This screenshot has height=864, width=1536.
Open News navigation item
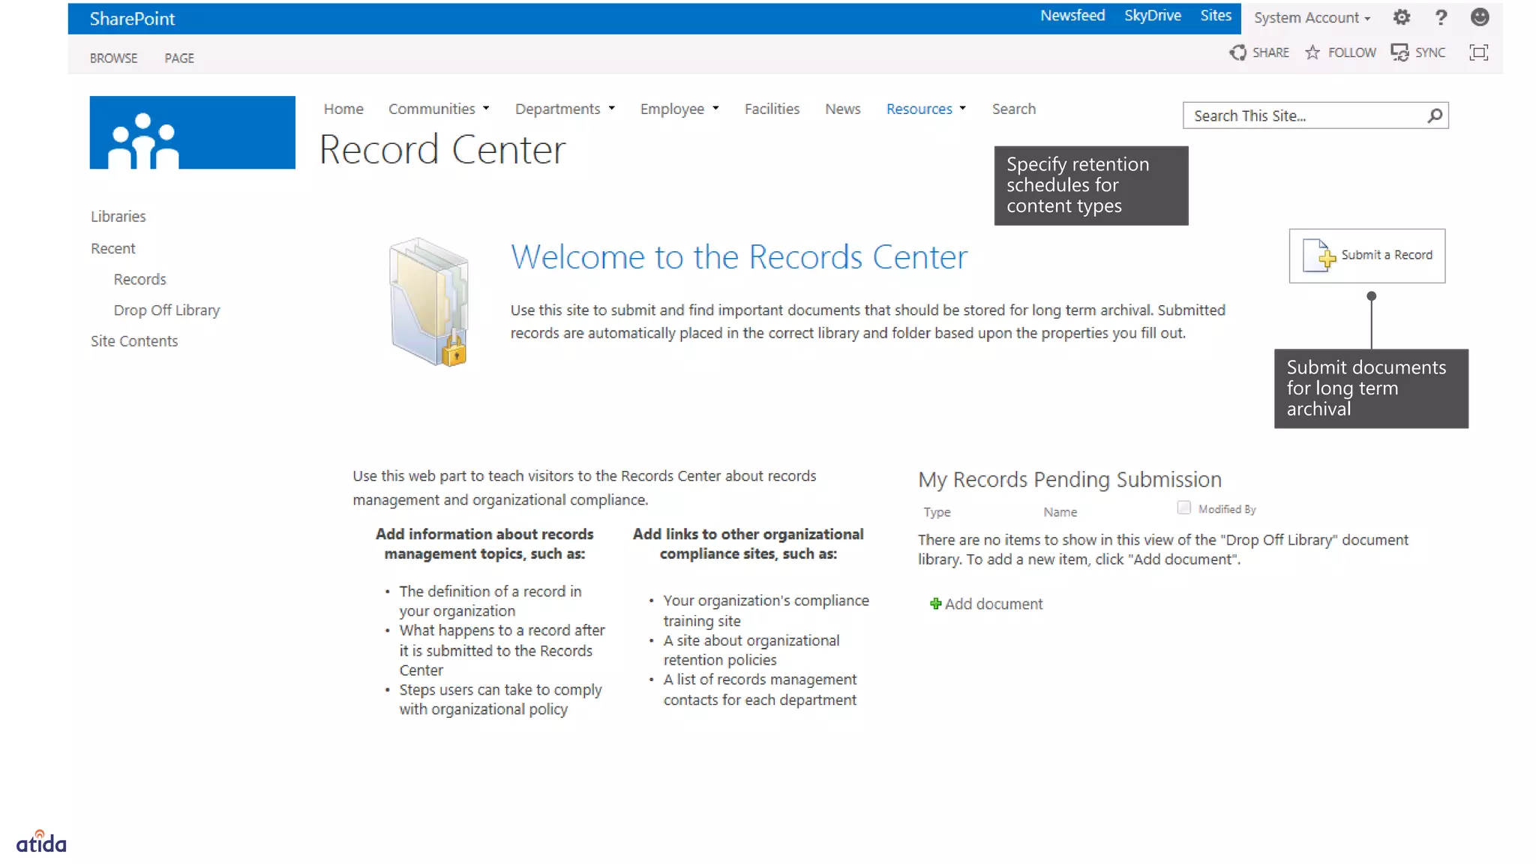point(842,109)
